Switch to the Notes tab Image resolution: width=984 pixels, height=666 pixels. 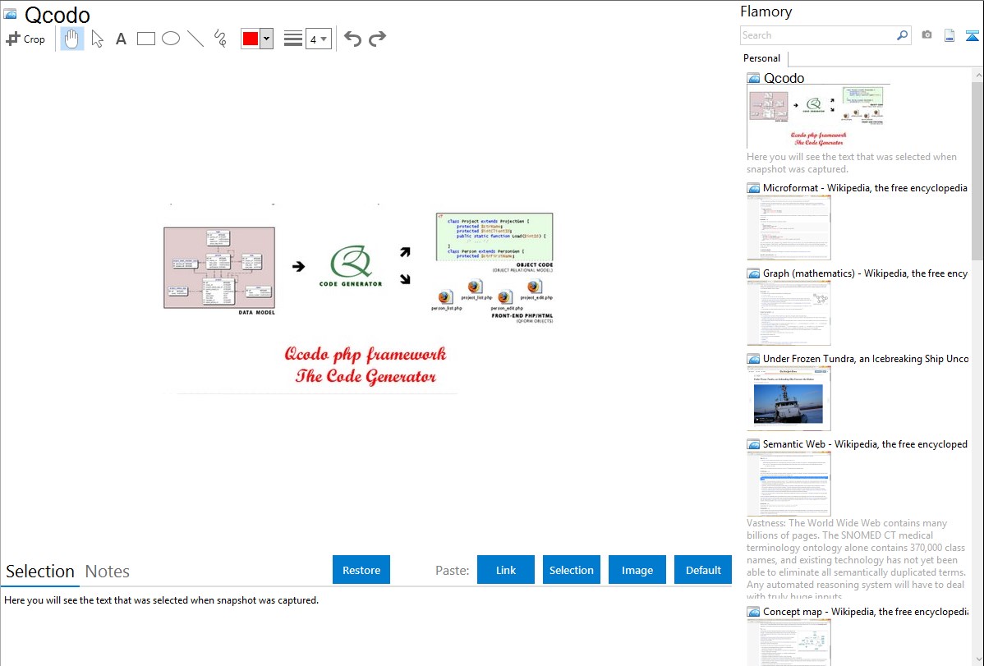(x=108, y=572)
